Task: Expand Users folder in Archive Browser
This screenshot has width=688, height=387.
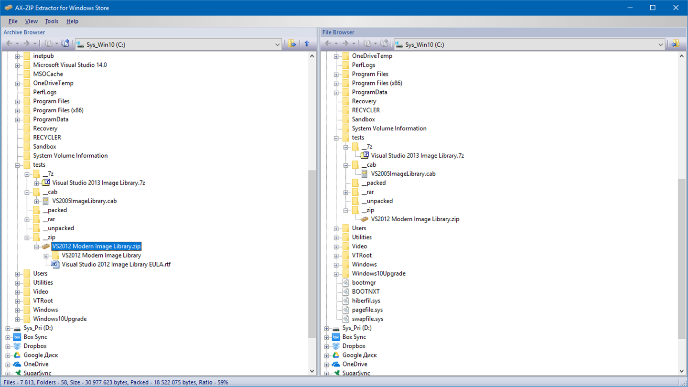Action: point(18,274)
